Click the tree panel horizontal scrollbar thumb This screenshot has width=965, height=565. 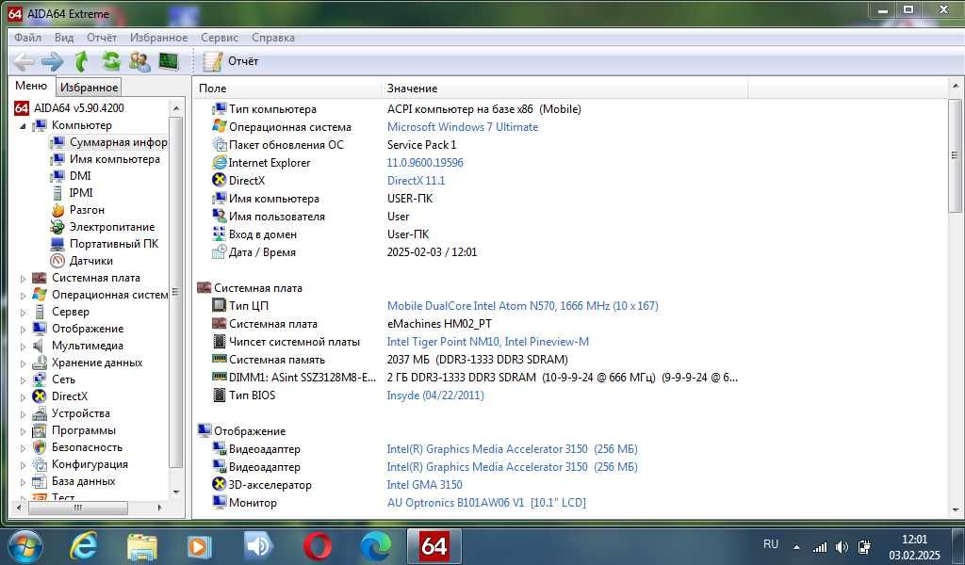(x=77, y=508)
